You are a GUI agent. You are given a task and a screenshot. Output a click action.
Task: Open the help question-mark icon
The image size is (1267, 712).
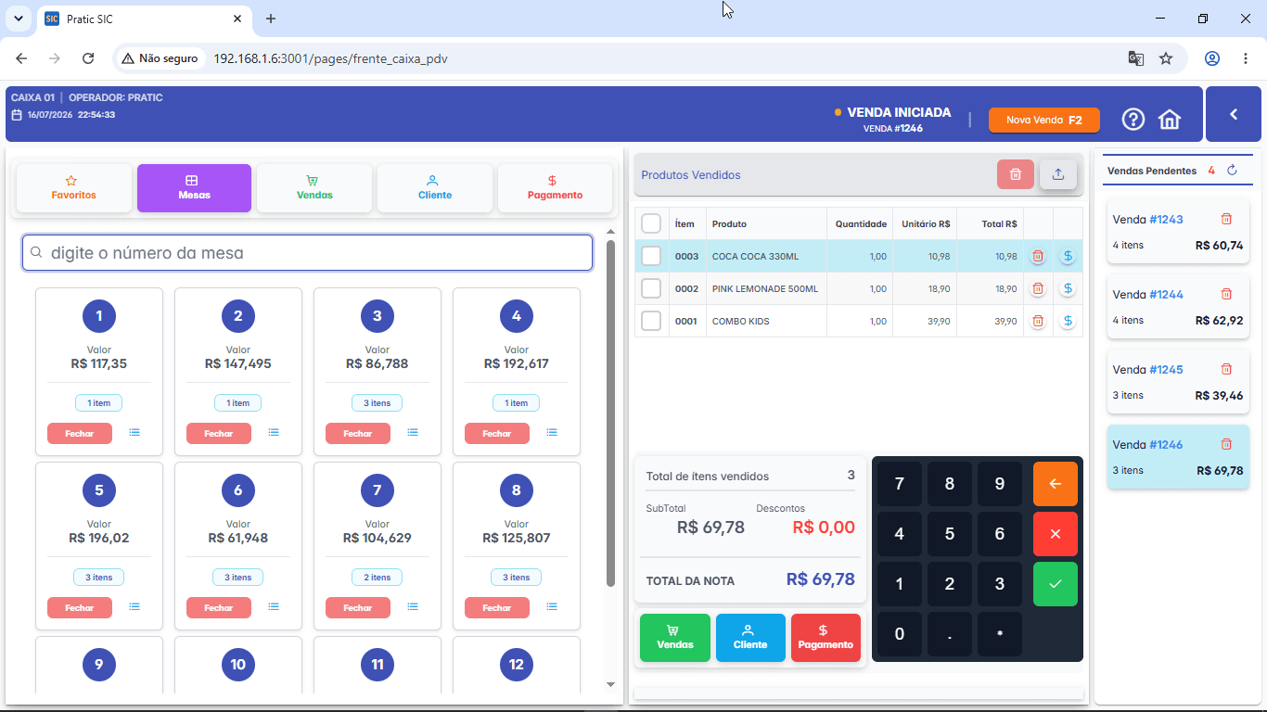click(1133, 120)
